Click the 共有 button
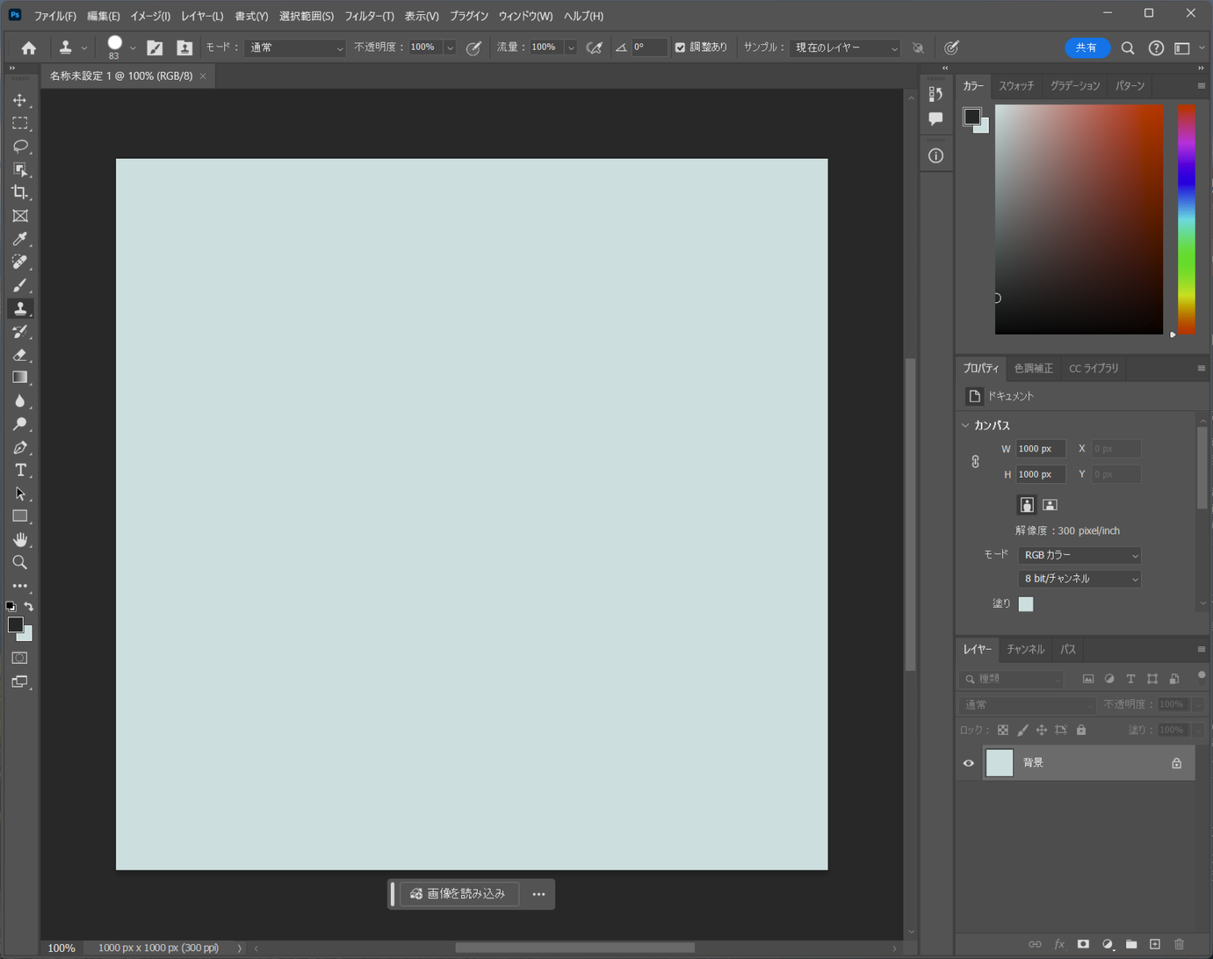 [1087, 47]
